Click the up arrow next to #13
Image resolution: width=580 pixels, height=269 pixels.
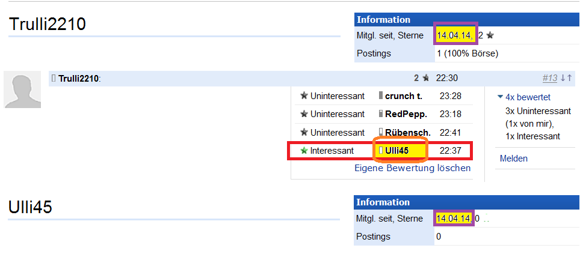click(x=570, y=78)
